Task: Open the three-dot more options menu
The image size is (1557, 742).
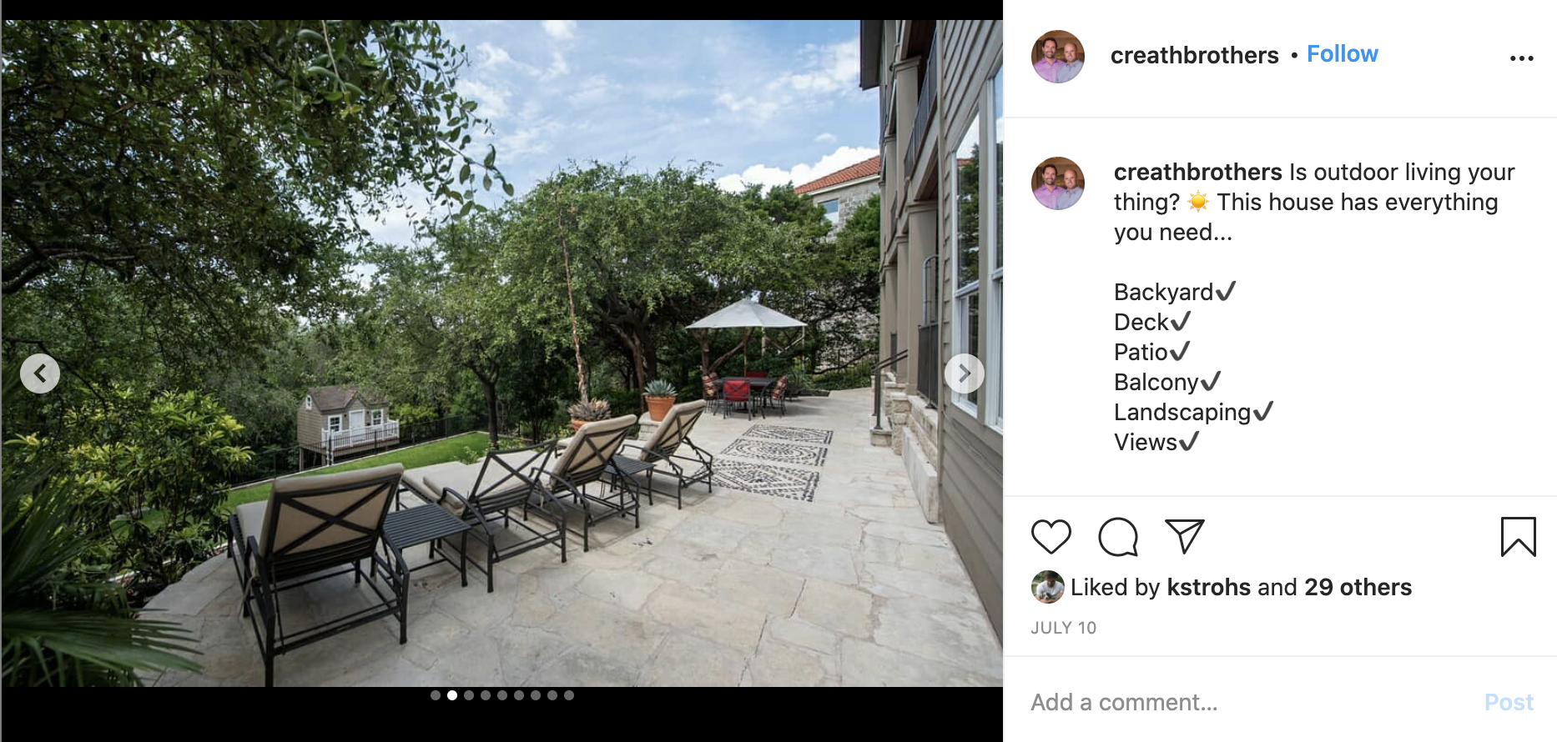Action: click(x=1521, y=58)
